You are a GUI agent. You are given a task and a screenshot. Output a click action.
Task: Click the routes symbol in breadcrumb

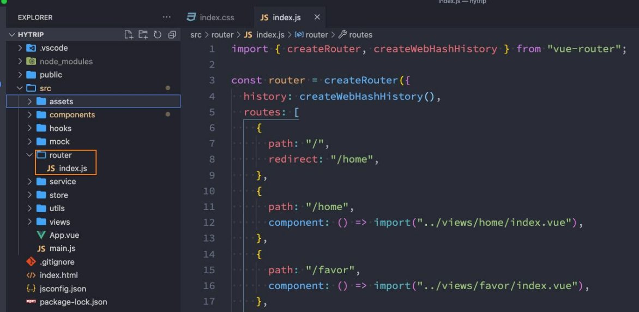click(x=360, y=34)
